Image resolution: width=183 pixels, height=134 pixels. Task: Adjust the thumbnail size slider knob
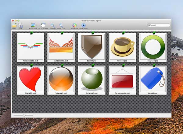click(24, 115)
